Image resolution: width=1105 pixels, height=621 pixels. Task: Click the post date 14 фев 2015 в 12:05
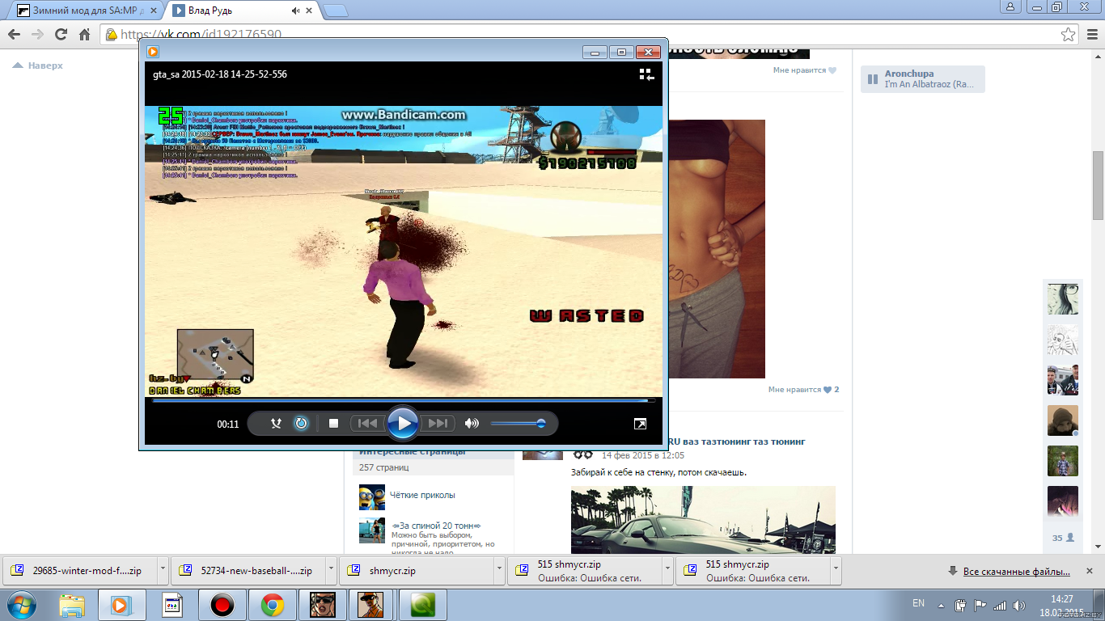tap(643, 455)
